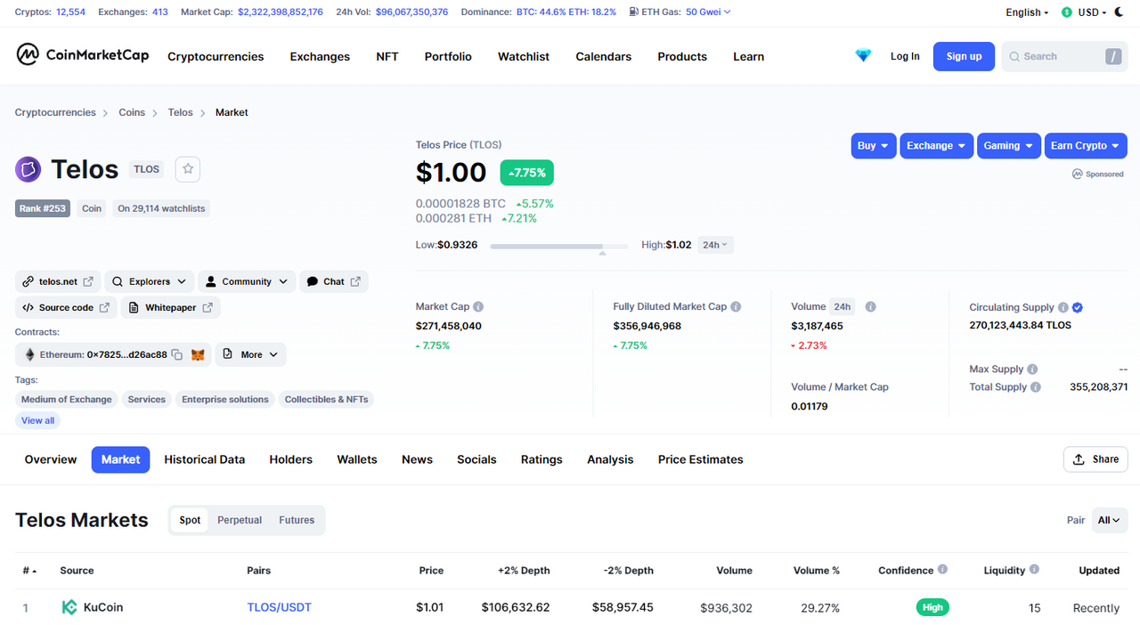Click the diamond rewards icon
Screen dimensions: 1140x625
863,55
